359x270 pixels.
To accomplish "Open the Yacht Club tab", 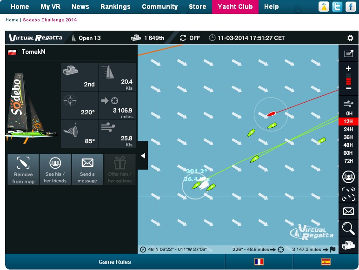I will coord(235,7).
